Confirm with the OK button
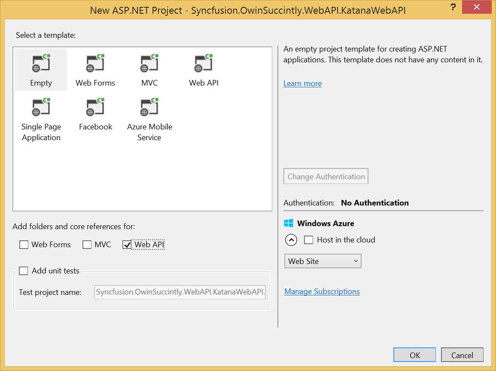Screen dimensions: 496x371 (415, 355)
